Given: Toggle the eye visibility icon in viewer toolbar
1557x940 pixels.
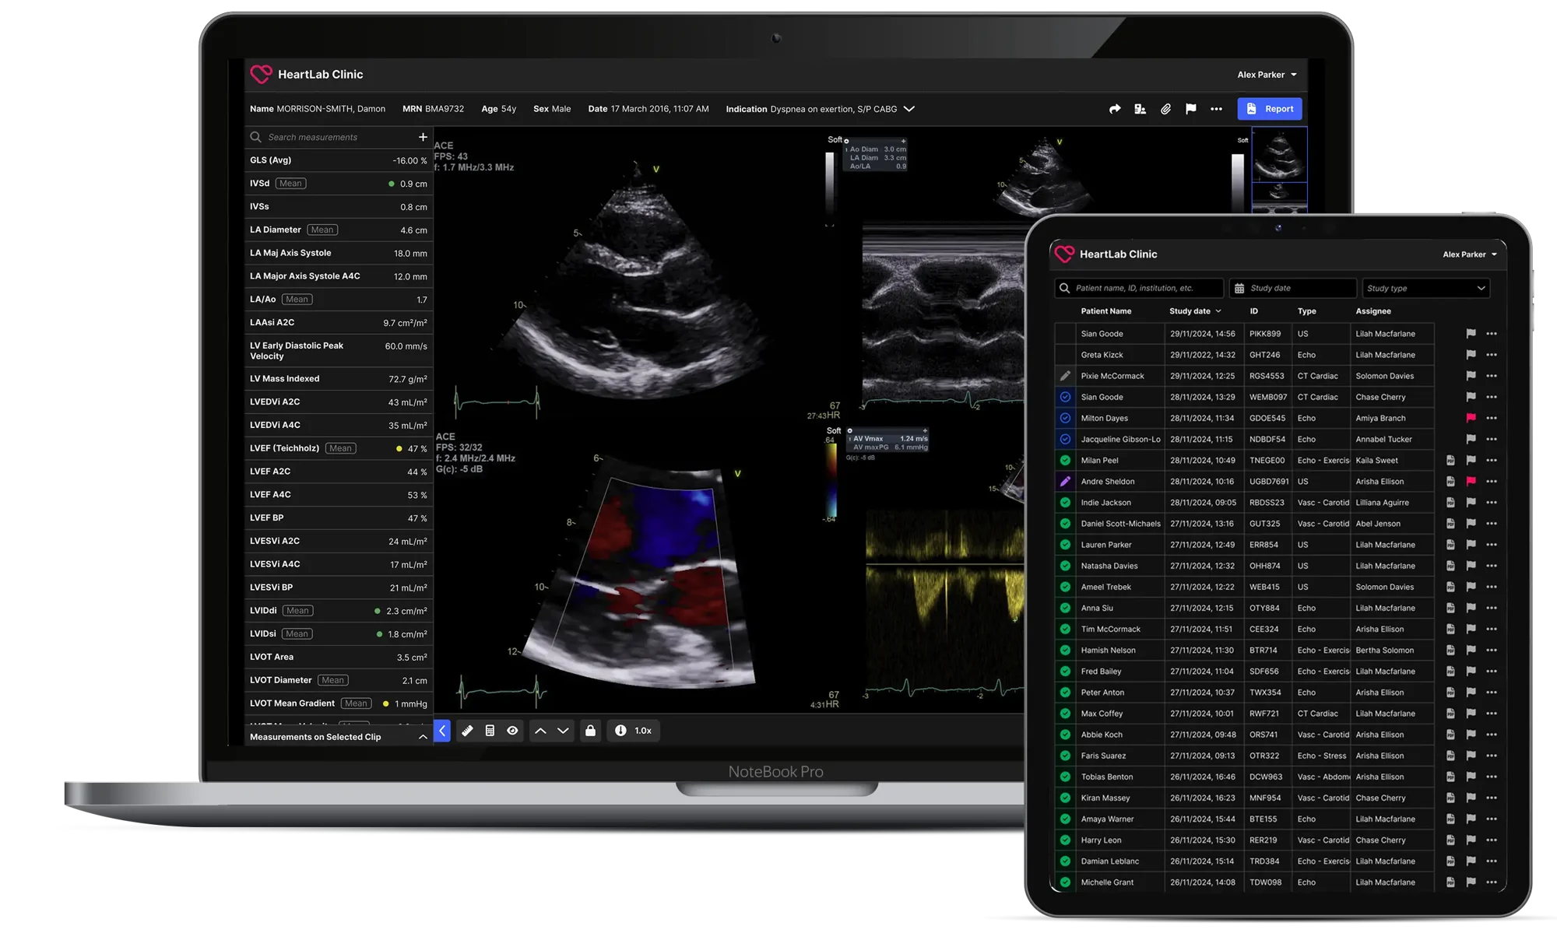Looking at the screenshot, I should pyautogui.click(x=512, y=731).
